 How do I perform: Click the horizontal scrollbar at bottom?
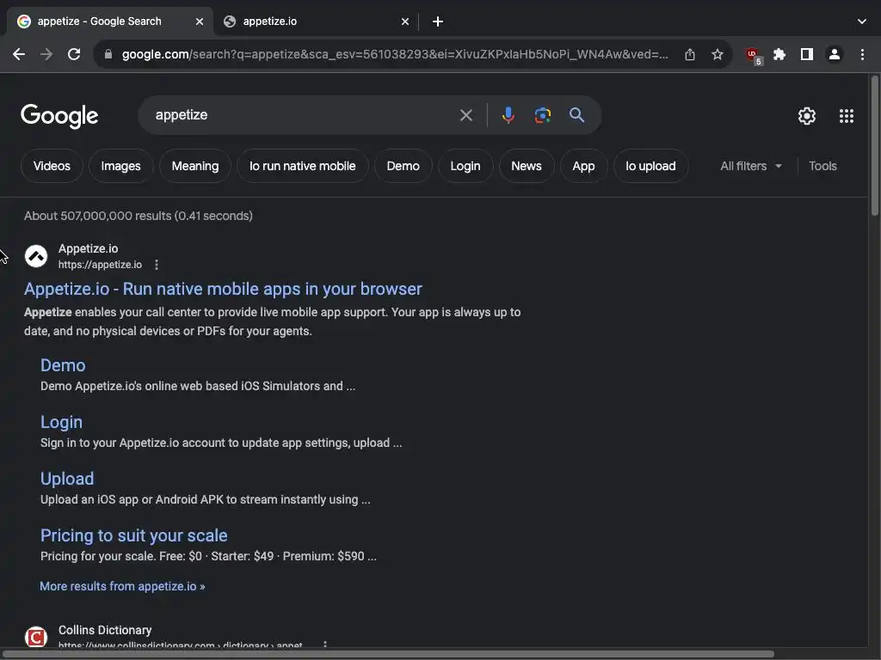coord(388,654)
